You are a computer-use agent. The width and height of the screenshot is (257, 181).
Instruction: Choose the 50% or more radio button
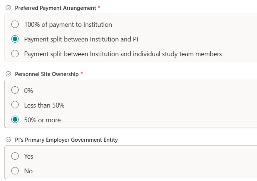(15, 119)
